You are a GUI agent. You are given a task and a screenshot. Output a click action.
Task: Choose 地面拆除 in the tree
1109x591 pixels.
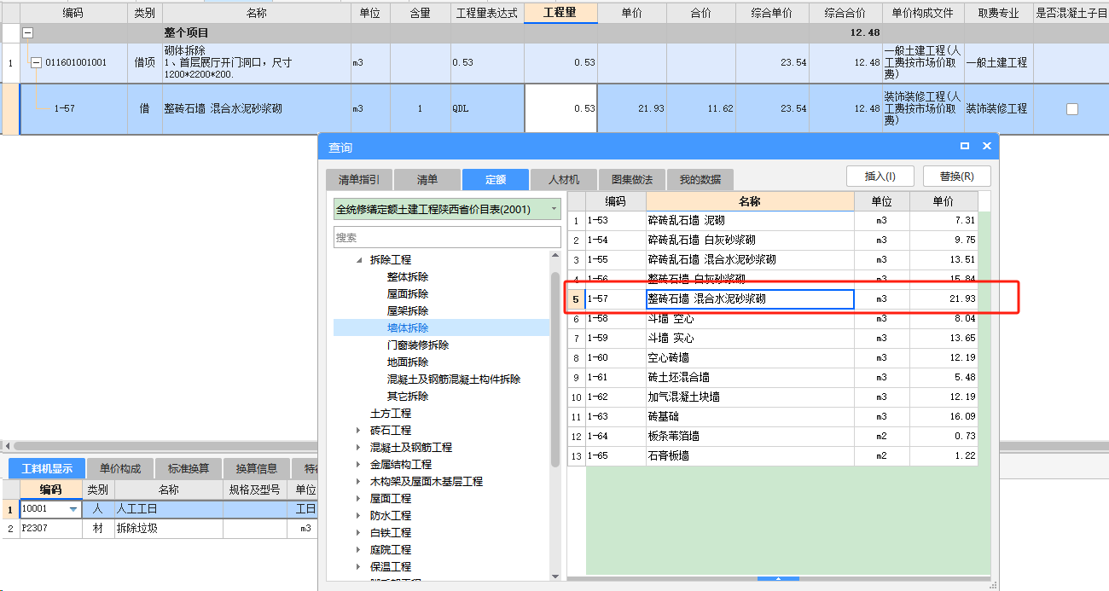click(408, 362)
